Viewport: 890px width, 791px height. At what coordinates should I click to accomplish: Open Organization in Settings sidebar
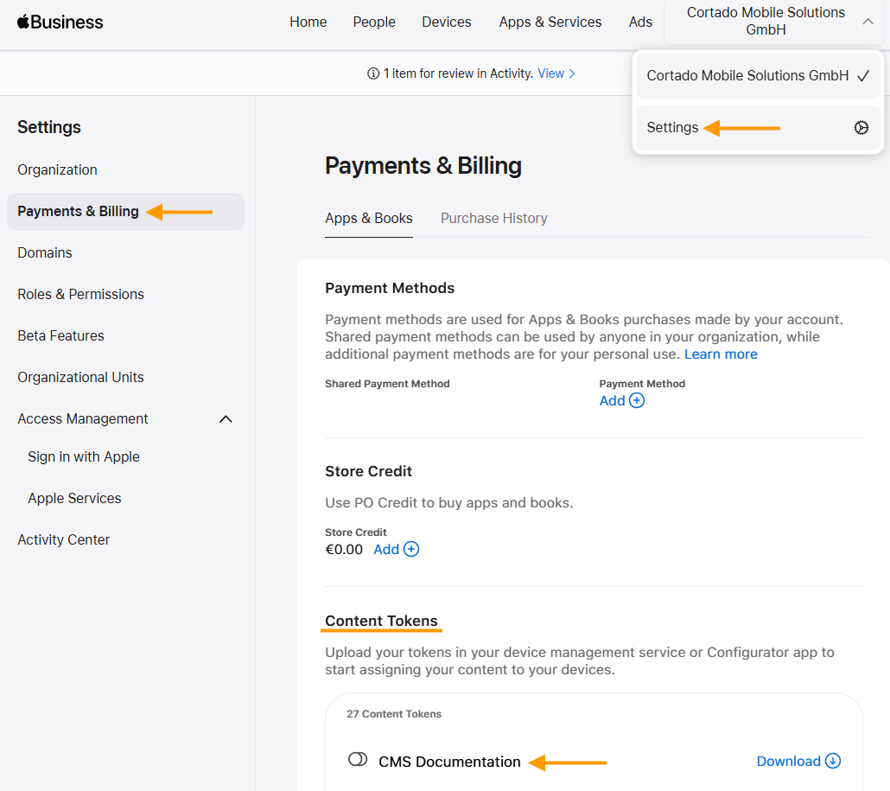point(57,169)
